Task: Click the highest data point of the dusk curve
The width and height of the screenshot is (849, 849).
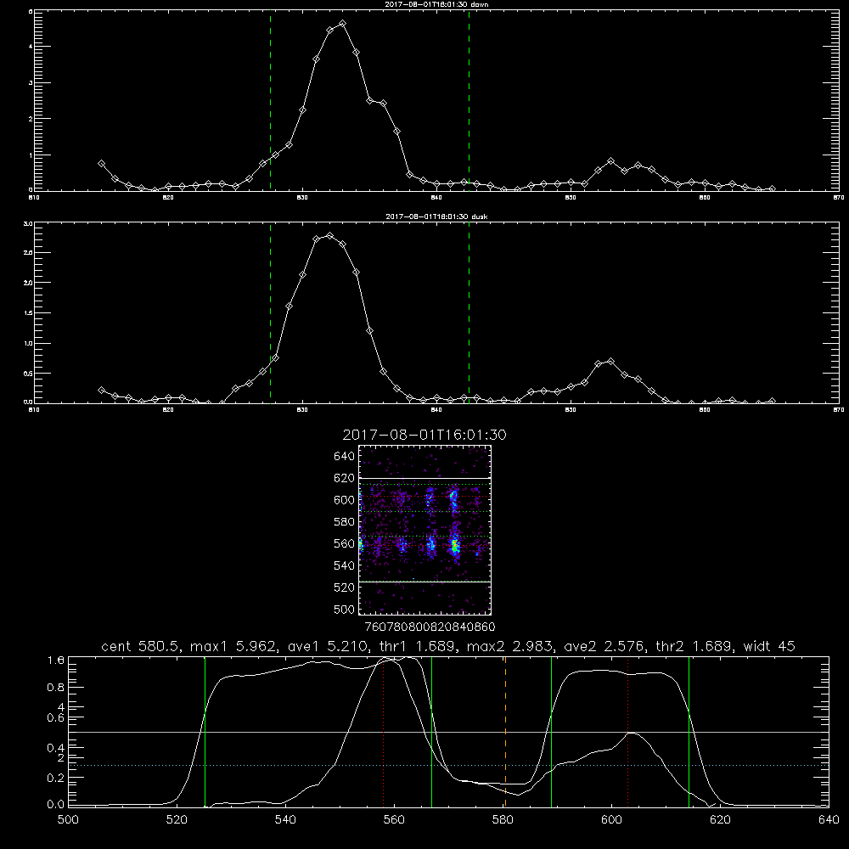Action: 329,235
